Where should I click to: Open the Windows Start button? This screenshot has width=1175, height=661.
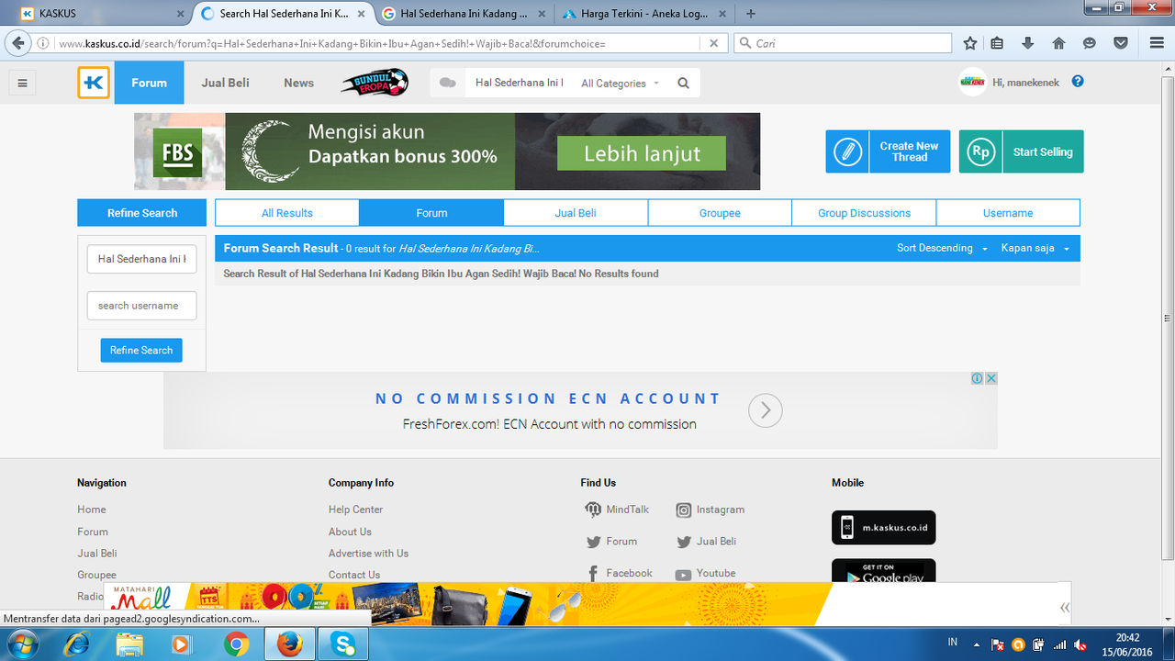22,644
